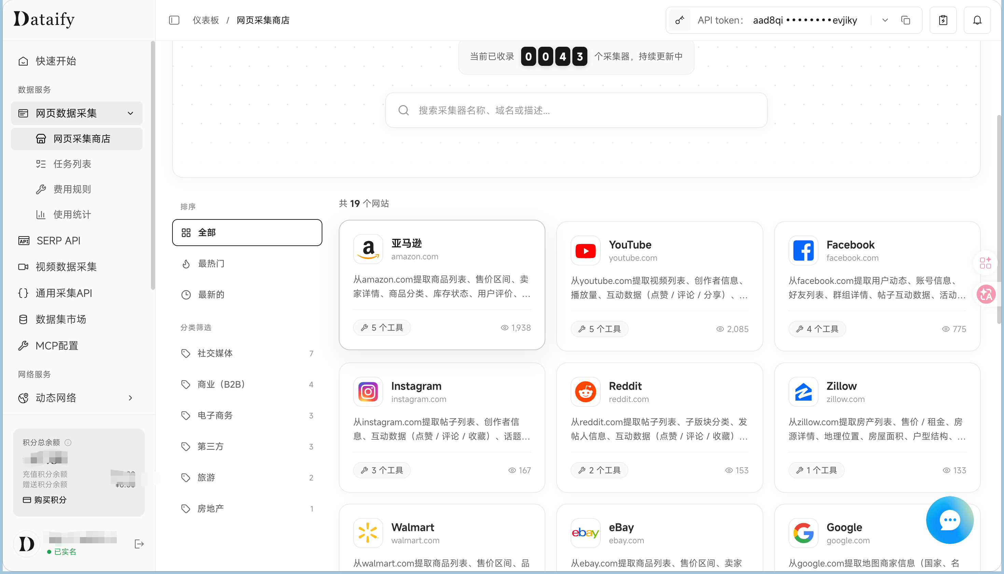
Task: Toggle the sidebar collapse icon
Action: point(174,20)
